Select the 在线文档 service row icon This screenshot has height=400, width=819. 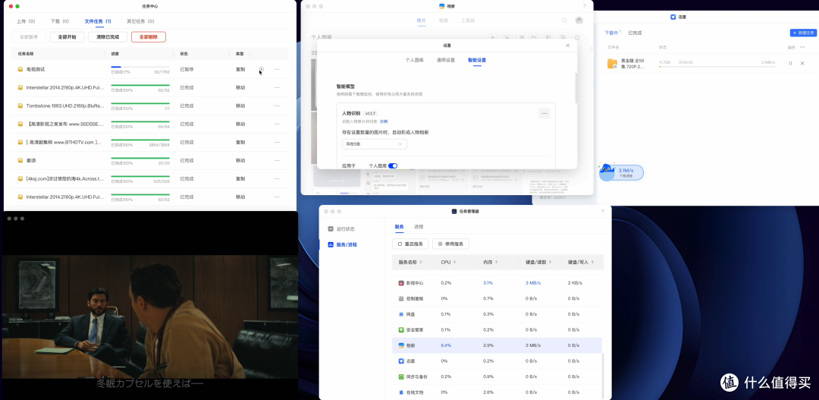[401, 392]
